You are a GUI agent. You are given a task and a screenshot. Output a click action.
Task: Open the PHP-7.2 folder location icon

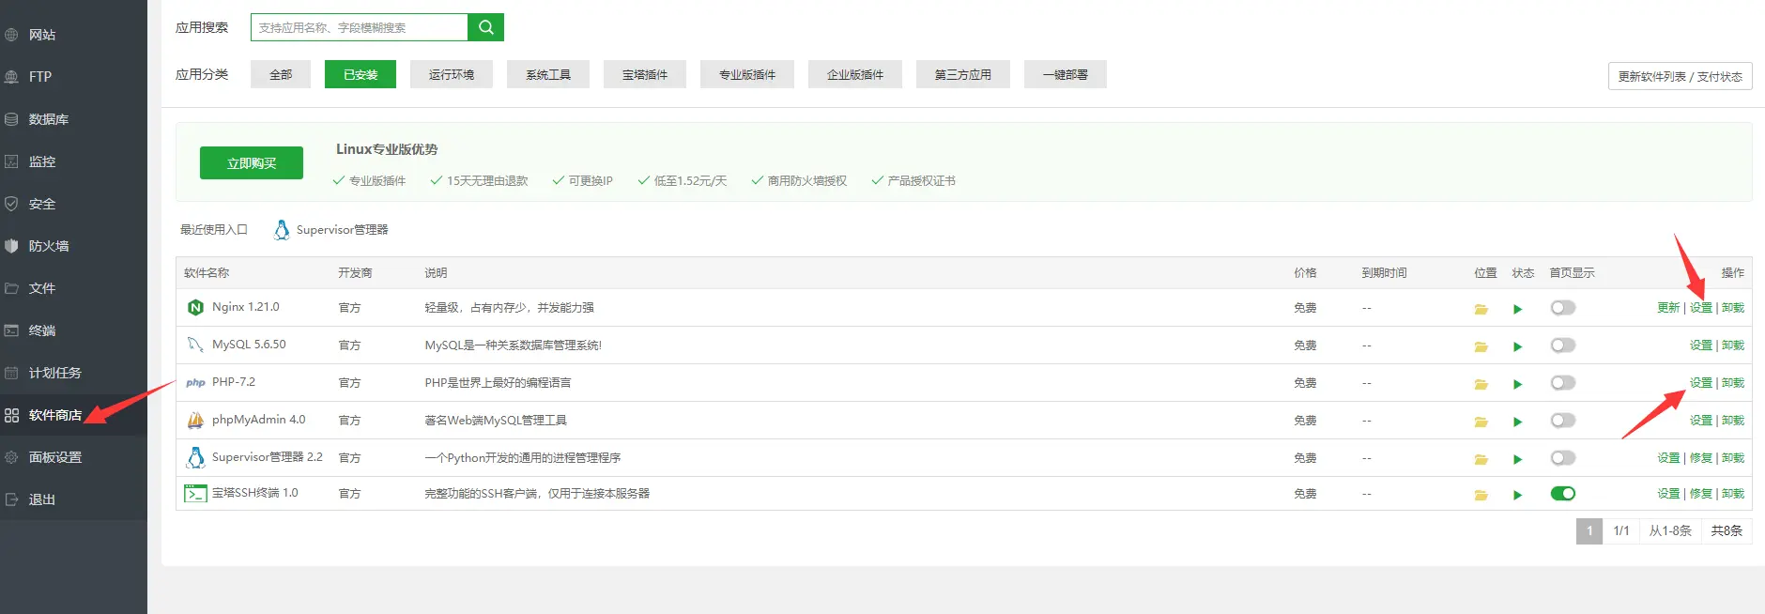(1481, 384)
